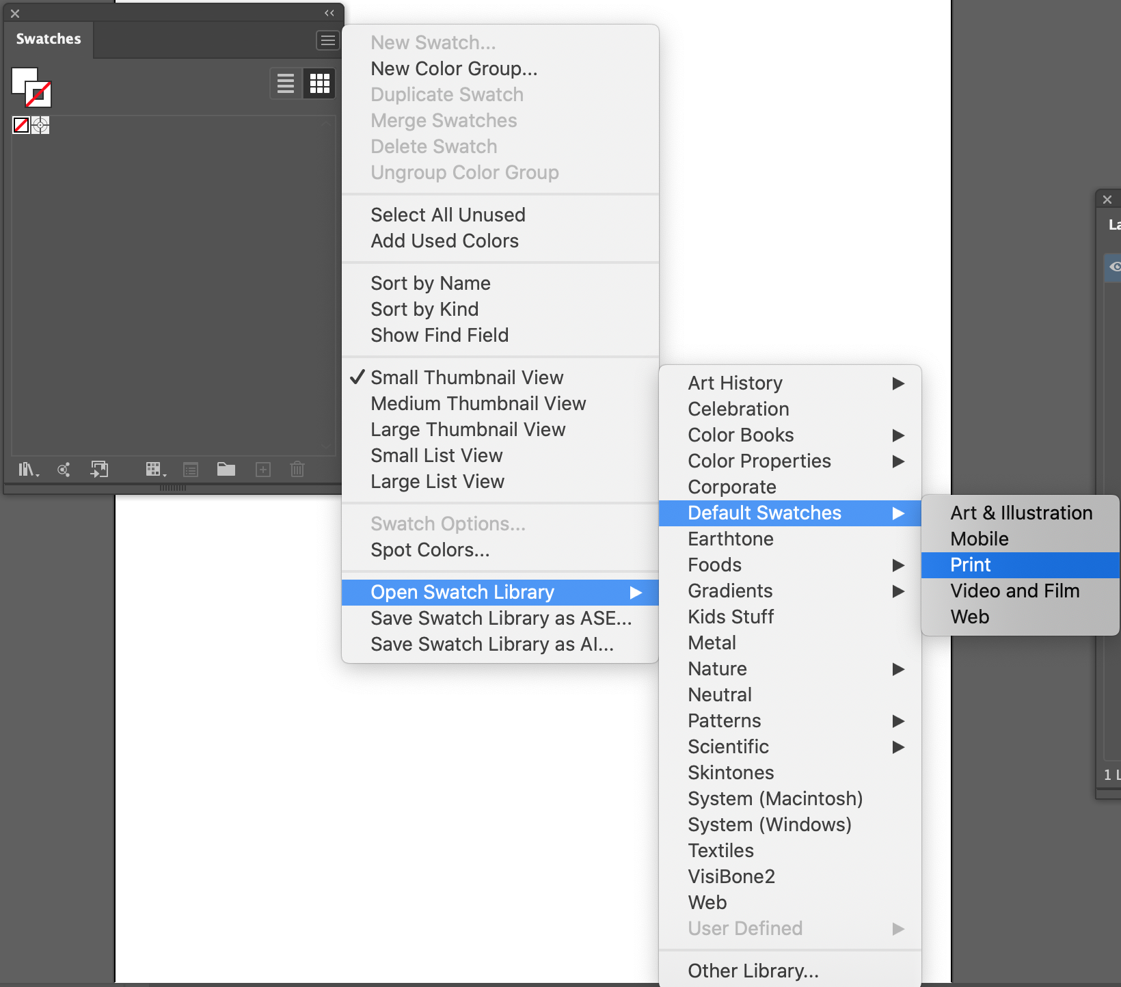
Task: Open the Corporate swatch library
Action: (790, 487)
